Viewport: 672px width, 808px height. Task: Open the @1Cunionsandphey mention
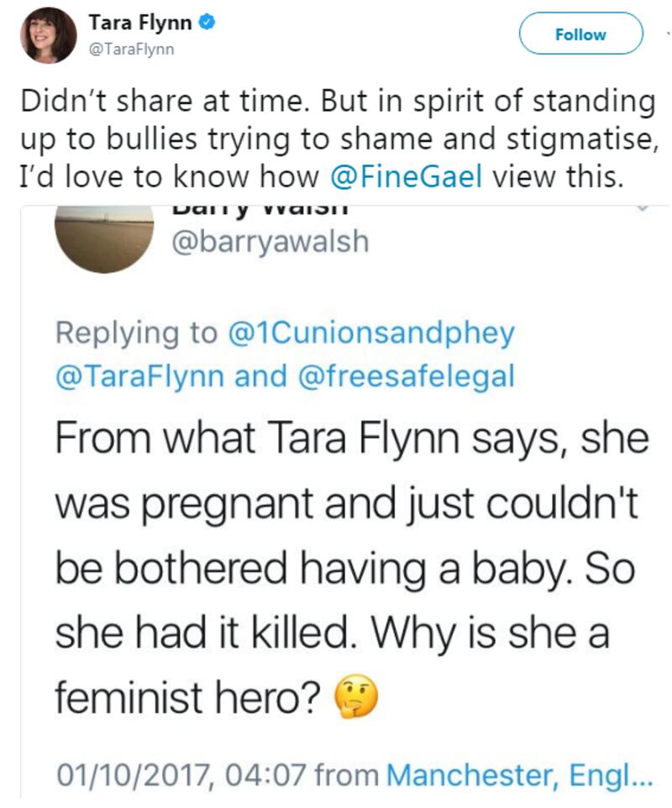[369, 333]
